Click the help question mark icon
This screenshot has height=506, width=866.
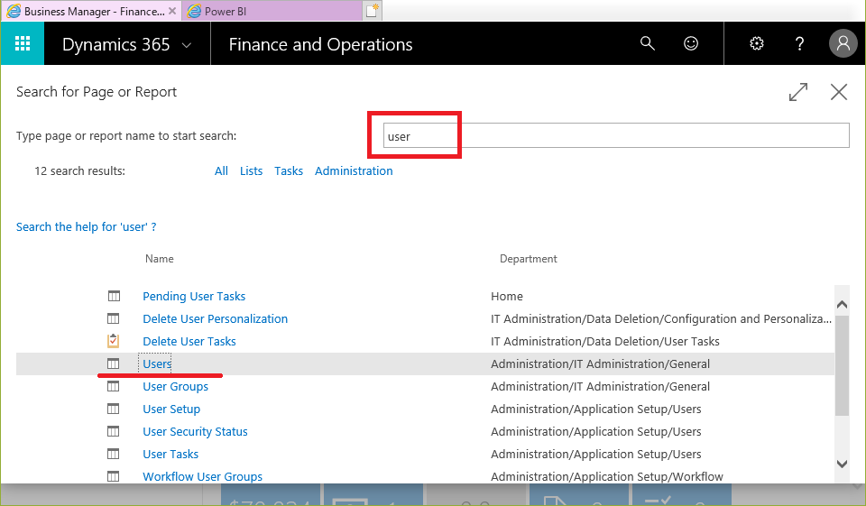pyautogui.click(x=799, y=43)
